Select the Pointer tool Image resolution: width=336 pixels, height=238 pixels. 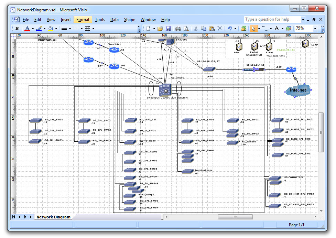point(253,29)
